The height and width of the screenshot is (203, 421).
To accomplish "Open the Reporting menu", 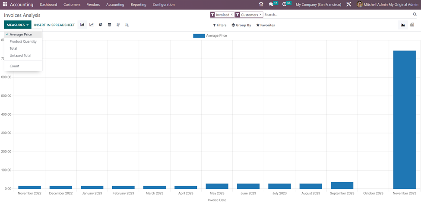I will [x=138, y=4].
